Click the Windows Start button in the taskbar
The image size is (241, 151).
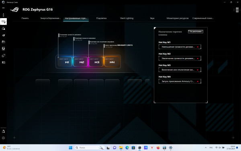(71, 148)
